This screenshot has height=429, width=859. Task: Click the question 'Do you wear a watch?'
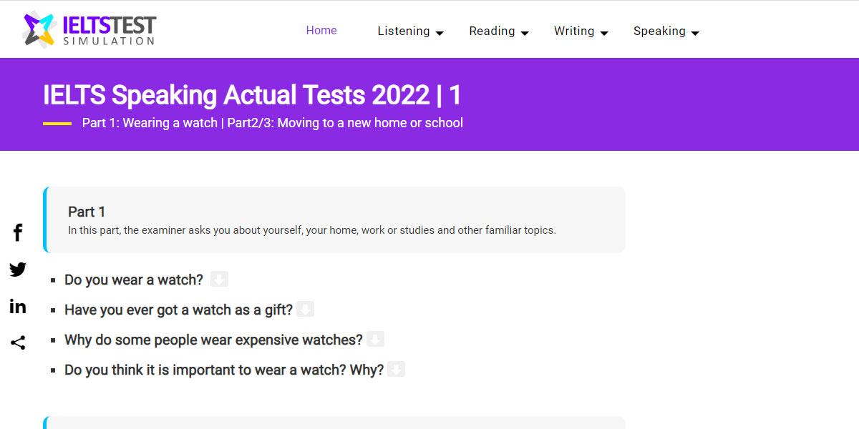[133, 280]
